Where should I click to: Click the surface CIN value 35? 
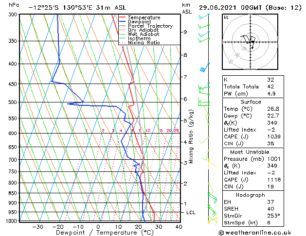270,144
